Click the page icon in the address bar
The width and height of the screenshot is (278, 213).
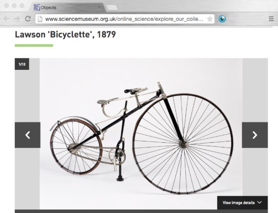(40, 19)
